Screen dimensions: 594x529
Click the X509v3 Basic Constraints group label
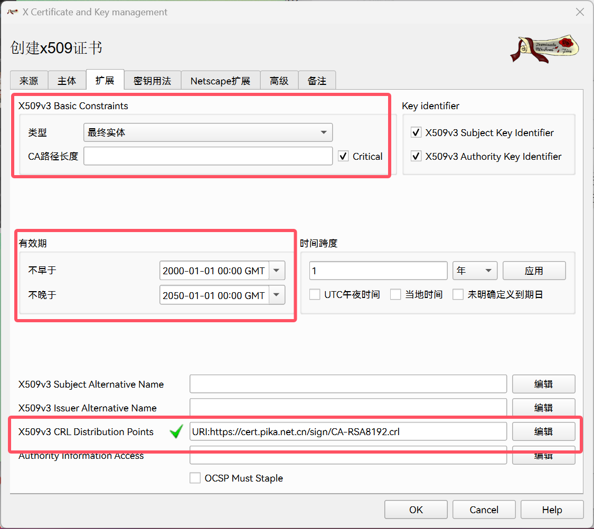73,106
